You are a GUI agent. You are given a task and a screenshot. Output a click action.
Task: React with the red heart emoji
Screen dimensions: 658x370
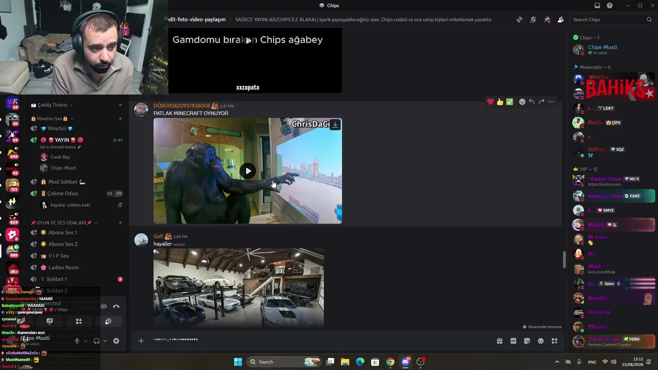[x=490, y=102]
